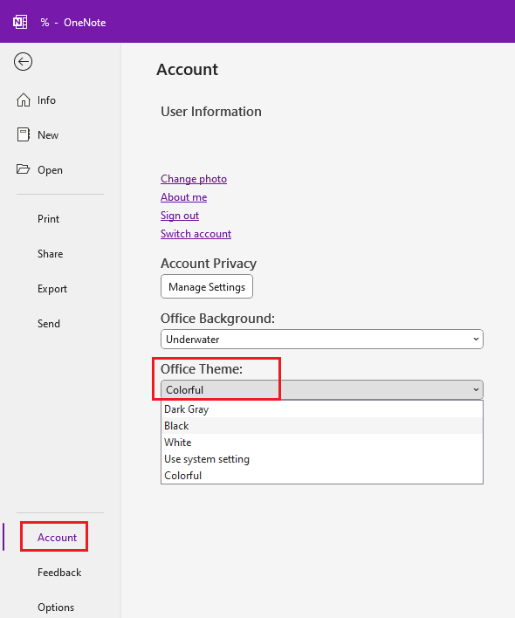Click the OneNote logo in title bar
The width and height of the screenshot is (515, 618).
point(20,22)
